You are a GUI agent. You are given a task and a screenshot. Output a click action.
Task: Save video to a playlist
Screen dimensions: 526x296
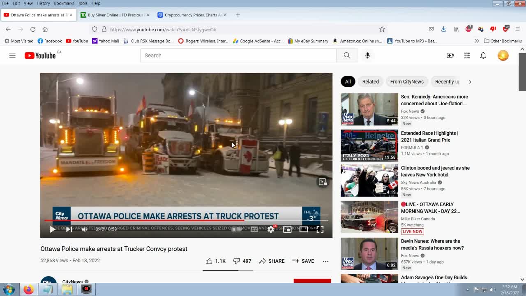[x=303, y=261]
